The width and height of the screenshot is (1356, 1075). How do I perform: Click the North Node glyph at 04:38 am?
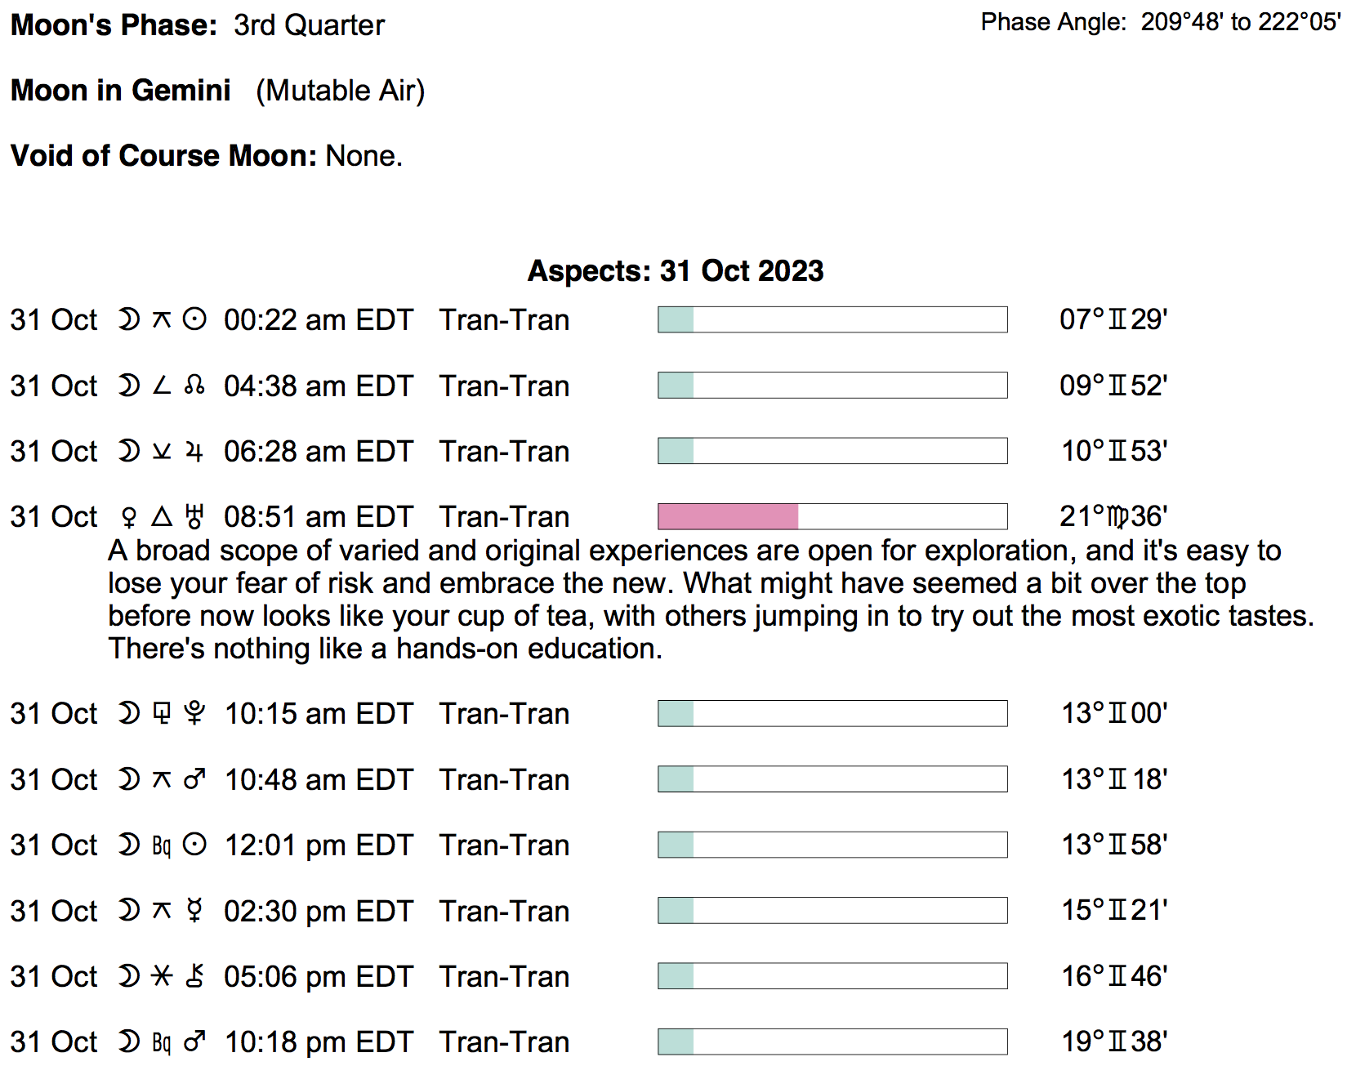194,386
